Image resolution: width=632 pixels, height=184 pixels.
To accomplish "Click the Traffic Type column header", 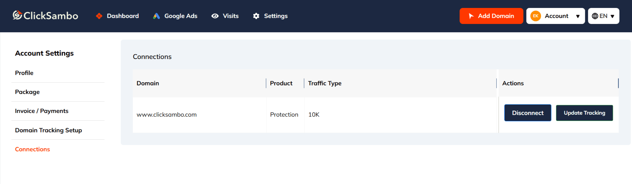I will pos(325,83).
